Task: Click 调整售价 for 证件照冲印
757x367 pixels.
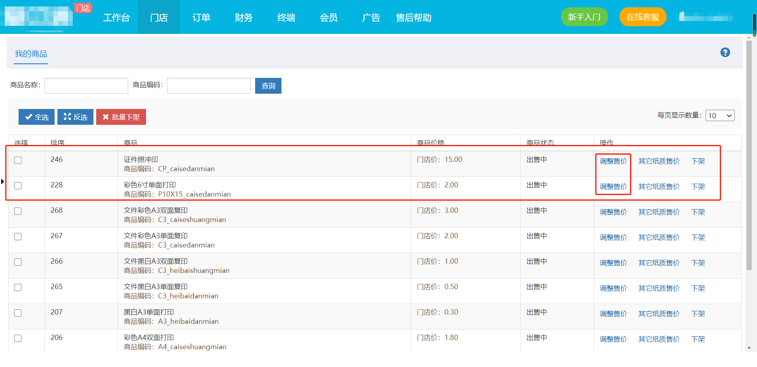Action: point(613,161)
